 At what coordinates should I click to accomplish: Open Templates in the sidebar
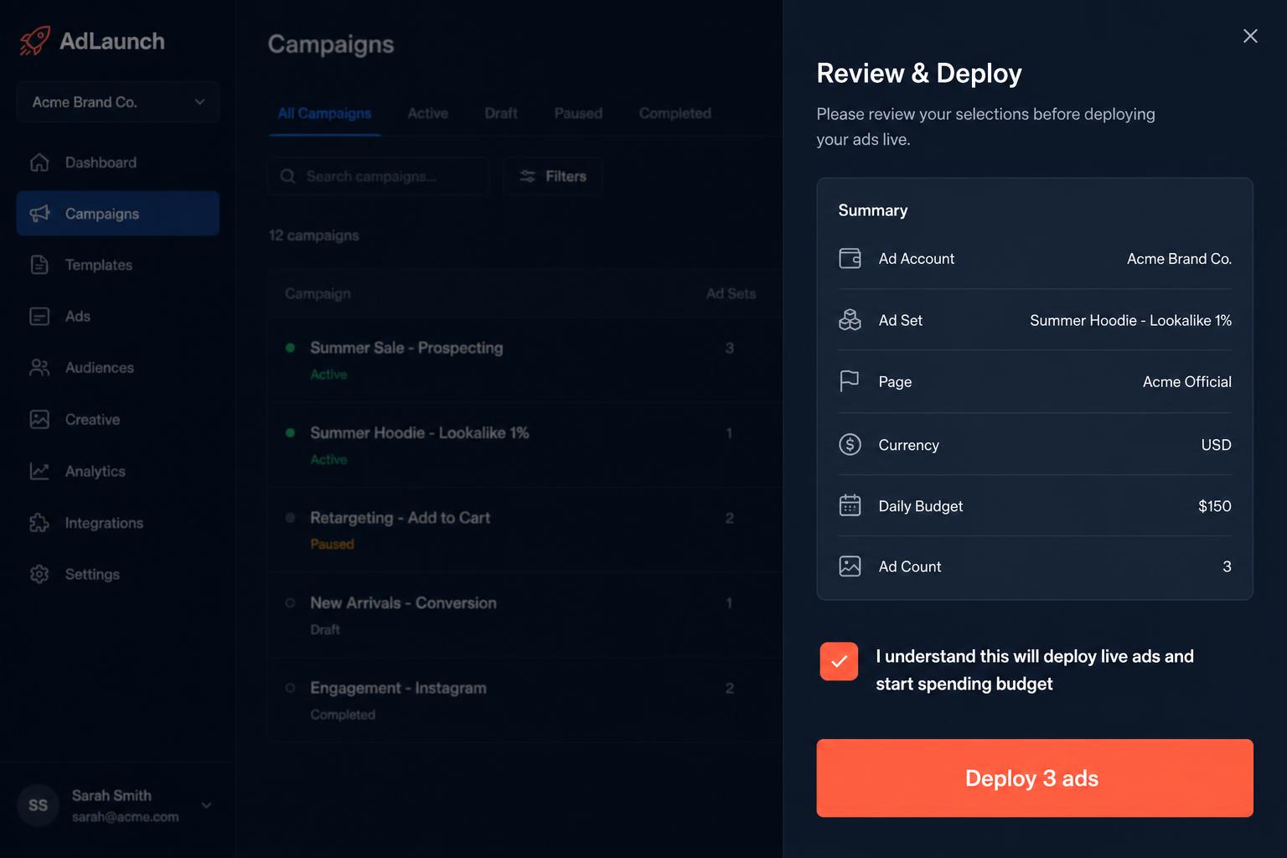click(x=118, y=265)
